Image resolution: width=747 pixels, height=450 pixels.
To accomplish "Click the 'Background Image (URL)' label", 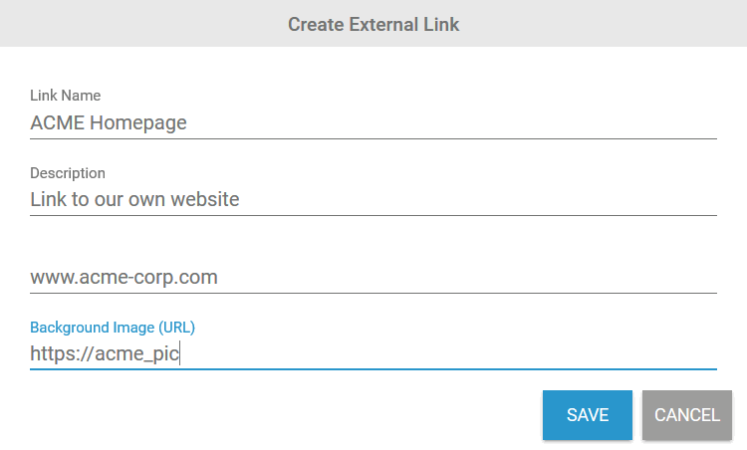I will click(x=113, y=327).
